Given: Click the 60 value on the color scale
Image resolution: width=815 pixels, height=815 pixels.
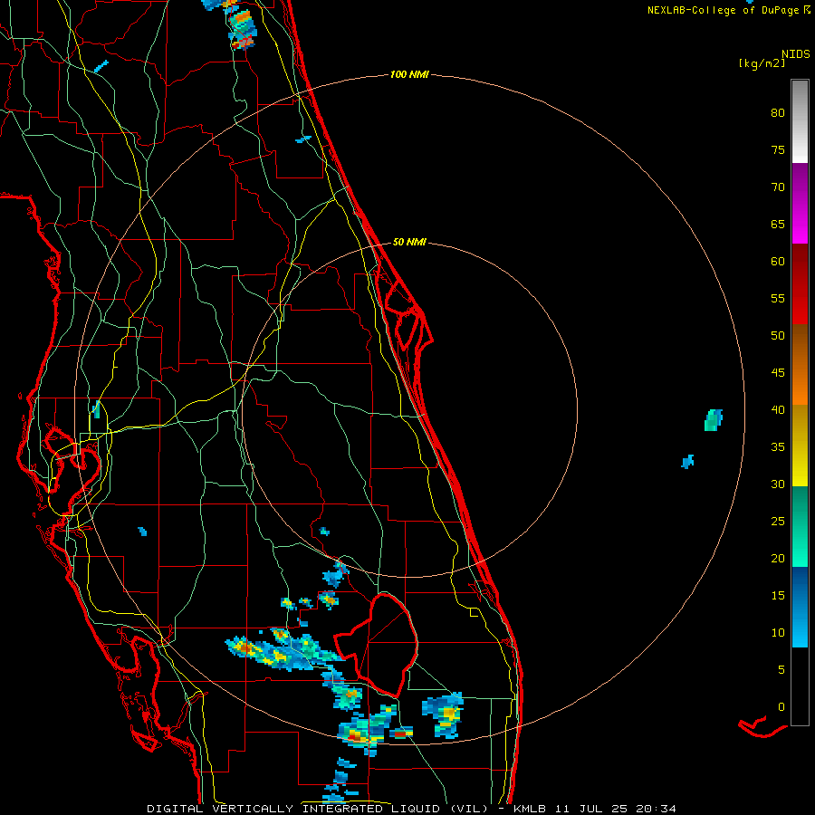Looking at the screenshot, I should pos(778,262).
